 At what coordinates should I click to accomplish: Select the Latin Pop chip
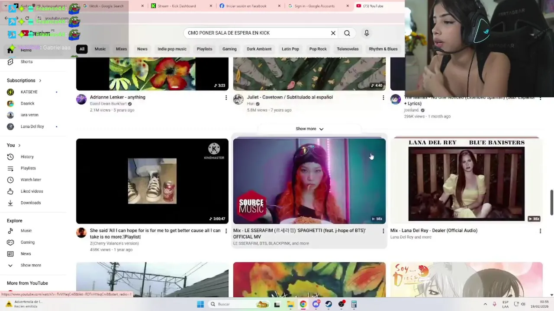pyautogui.click(x=290, y=49)
